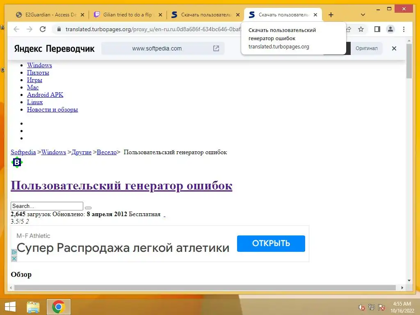Open the Windows link in navigation list
The height and width of the screenshot is (315, 420).
coord(39,65)
